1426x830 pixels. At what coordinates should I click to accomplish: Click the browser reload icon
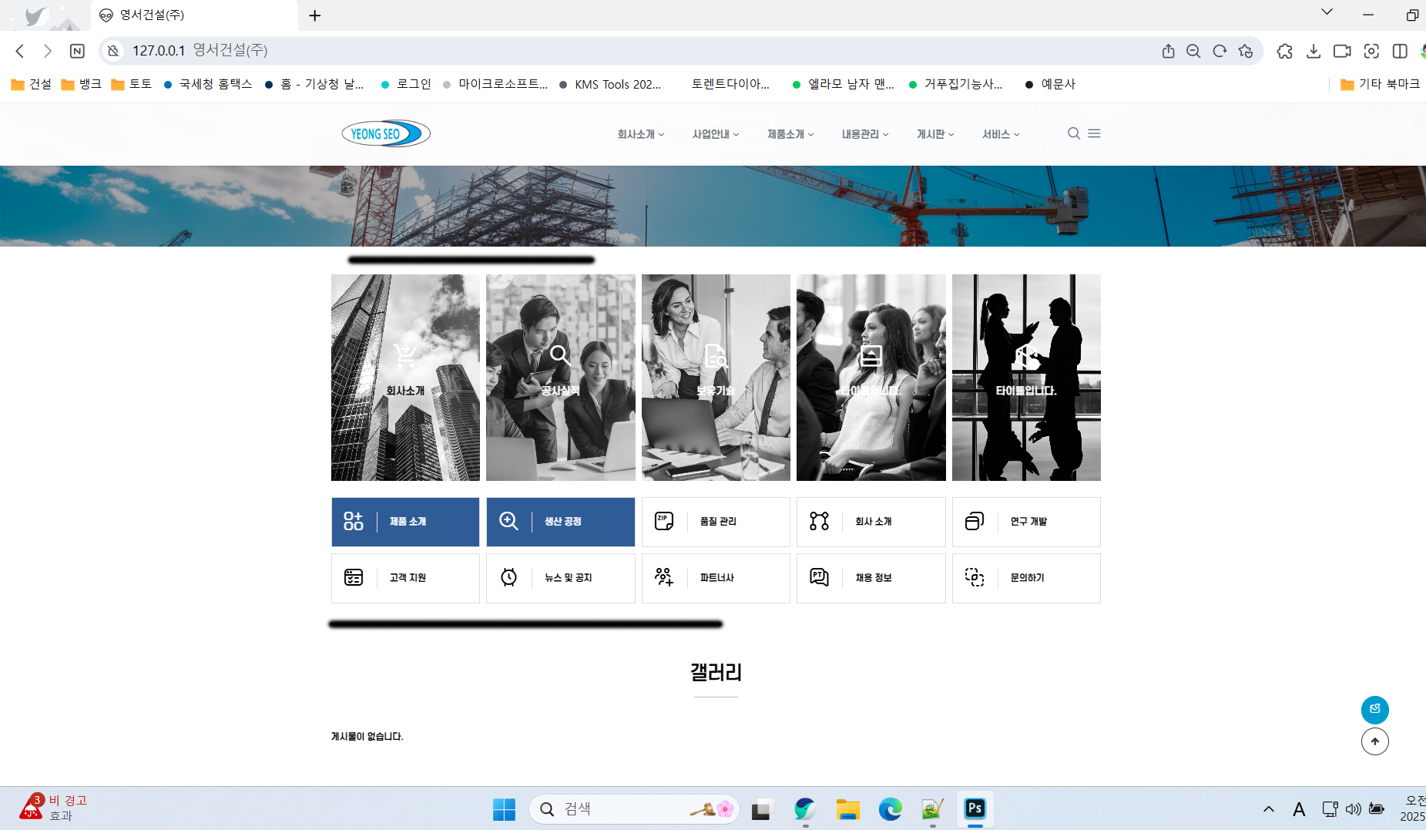point(1220,51)
